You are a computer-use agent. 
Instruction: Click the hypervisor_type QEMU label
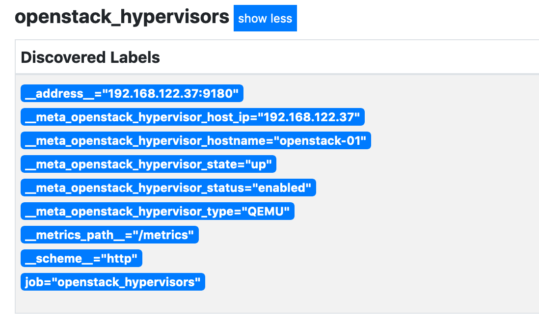(157, 211)
